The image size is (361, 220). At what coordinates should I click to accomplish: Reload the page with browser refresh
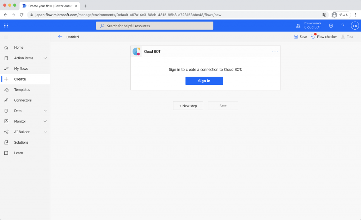[x=22, y=15]
